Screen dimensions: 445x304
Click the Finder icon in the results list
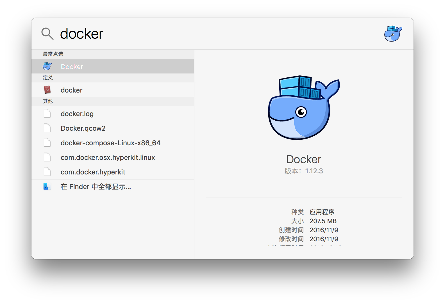(47, 186)
